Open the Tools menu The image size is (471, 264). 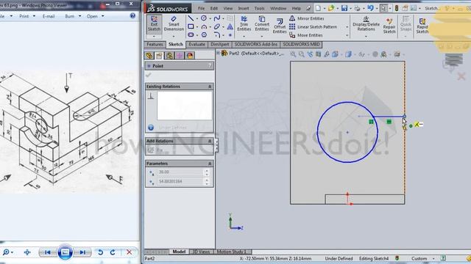click(x=260, y=8)
